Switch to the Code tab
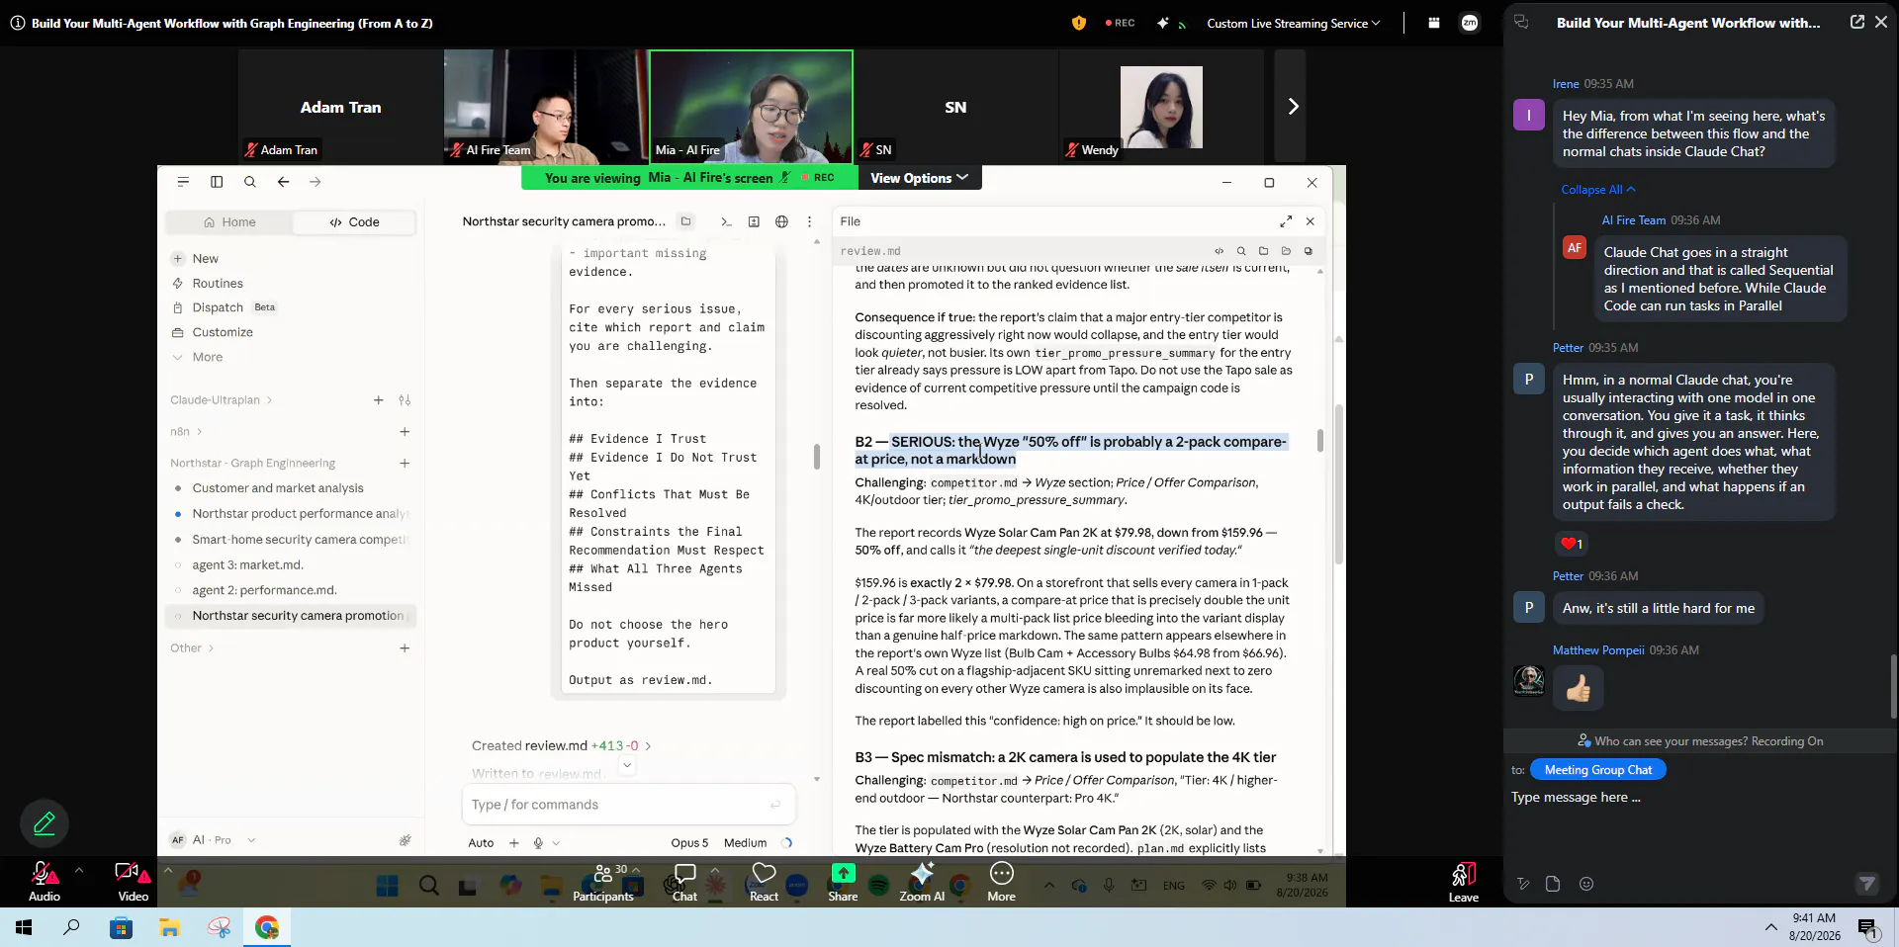The height and width of the screenshot is (947, 1899). tap(354, 222)
